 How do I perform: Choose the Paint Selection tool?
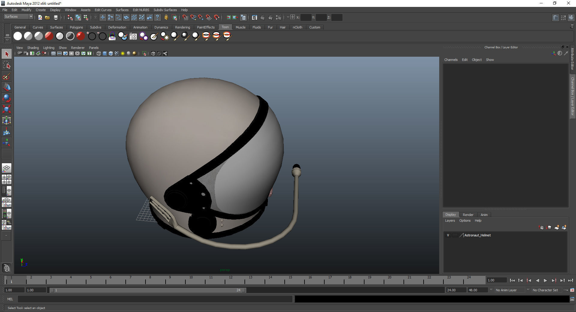click(x=7, y=76)
